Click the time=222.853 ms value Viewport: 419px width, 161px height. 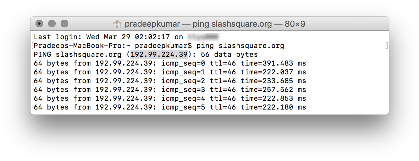pyautogui.click(x=273, y=99)
